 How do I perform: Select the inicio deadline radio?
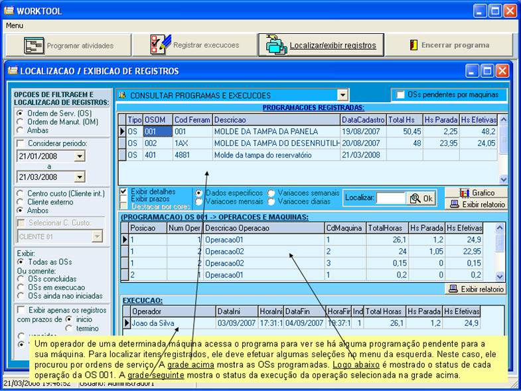69,319
